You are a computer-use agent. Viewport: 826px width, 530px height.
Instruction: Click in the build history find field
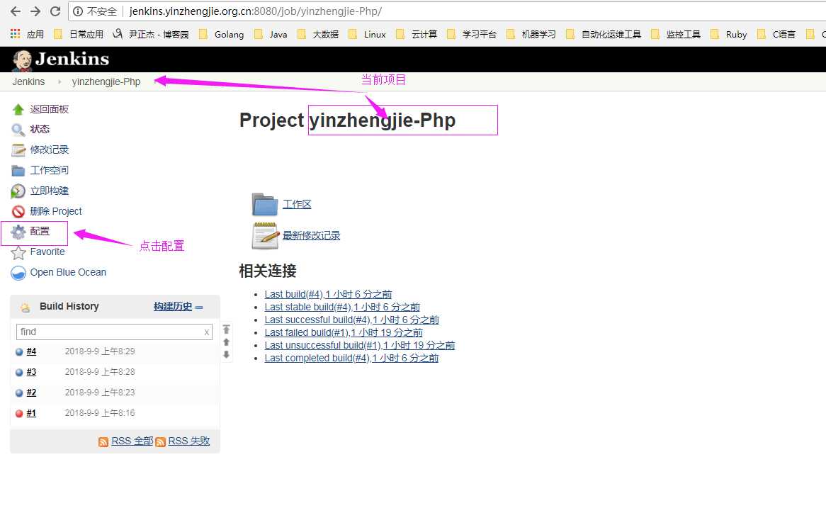coord(114,332)
